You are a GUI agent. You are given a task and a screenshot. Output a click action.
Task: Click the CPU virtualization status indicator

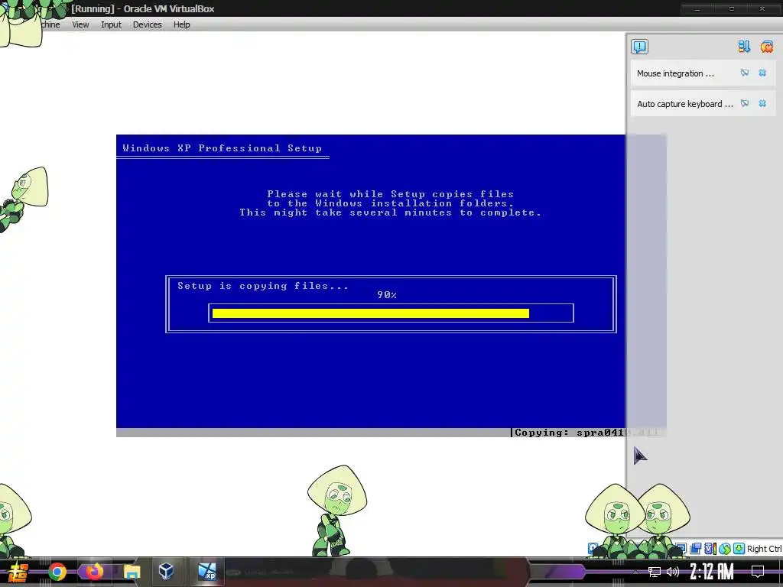[710, 549]
